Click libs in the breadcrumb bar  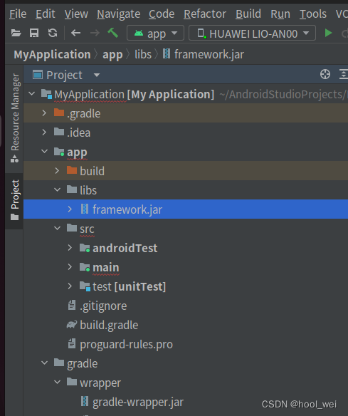[x=143, y=54]
